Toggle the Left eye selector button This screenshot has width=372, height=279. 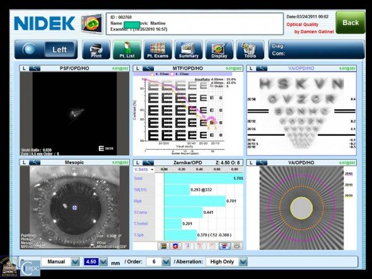click(59, 49)
